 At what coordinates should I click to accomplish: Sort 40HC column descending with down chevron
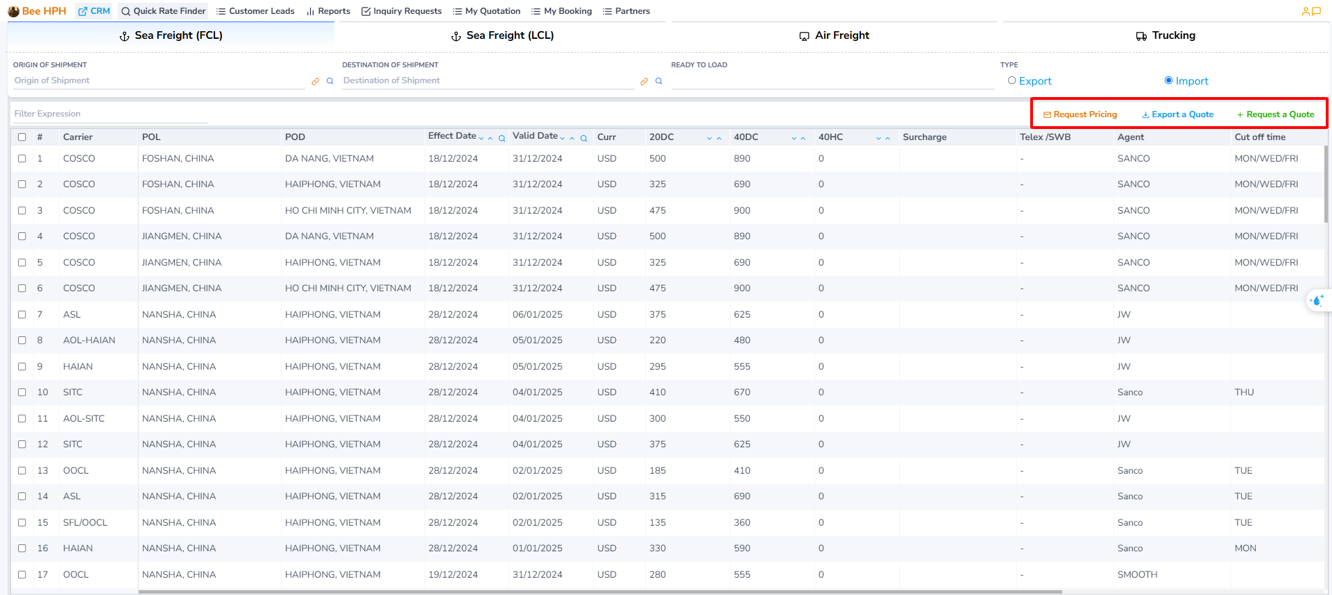878,138
